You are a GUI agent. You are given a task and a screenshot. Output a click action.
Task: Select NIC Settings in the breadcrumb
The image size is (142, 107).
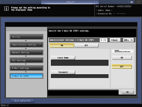tap(26, 60)
